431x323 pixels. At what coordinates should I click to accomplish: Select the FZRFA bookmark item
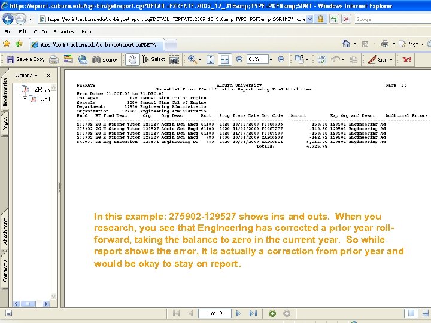point(36,89)
